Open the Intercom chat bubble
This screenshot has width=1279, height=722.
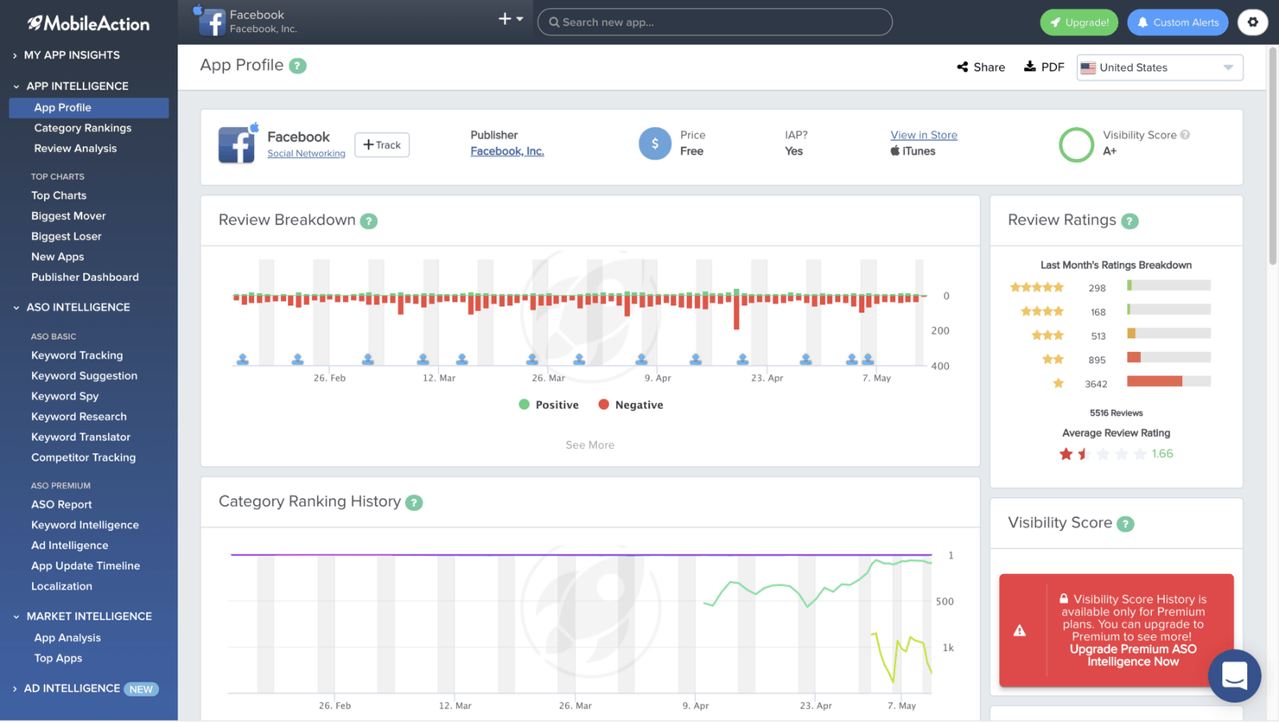tap(1234, 676)
